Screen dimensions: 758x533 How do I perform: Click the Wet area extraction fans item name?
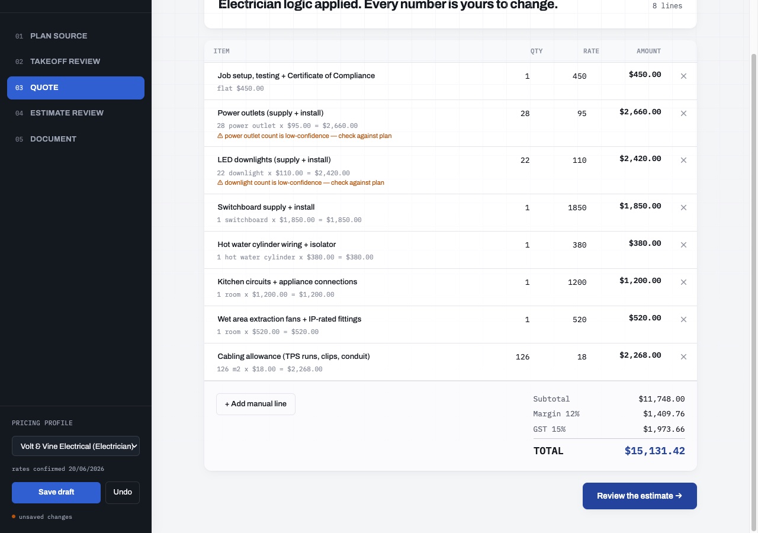pyautogui.click(x=290, y=319)
